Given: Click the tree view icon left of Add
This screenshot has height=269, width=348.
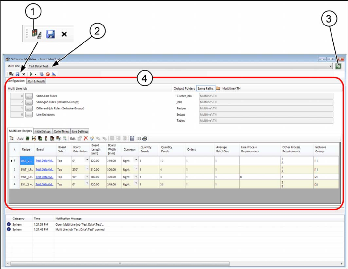Looking at the screenshot, I should click(11, 138).
